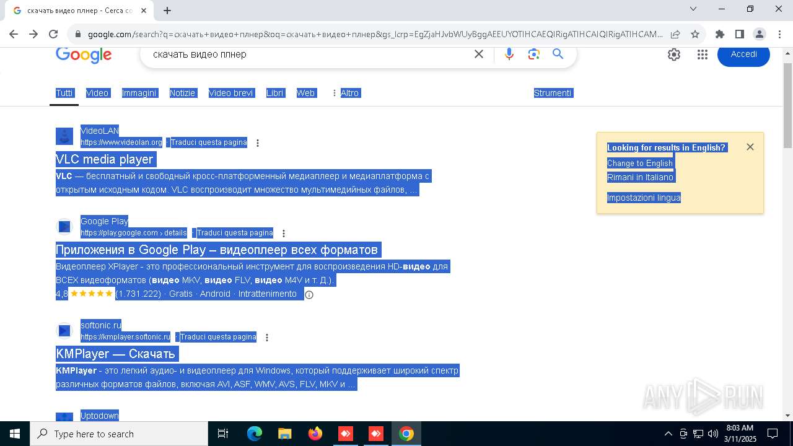Switch to the Notizie tab

[x=182, y=93]
